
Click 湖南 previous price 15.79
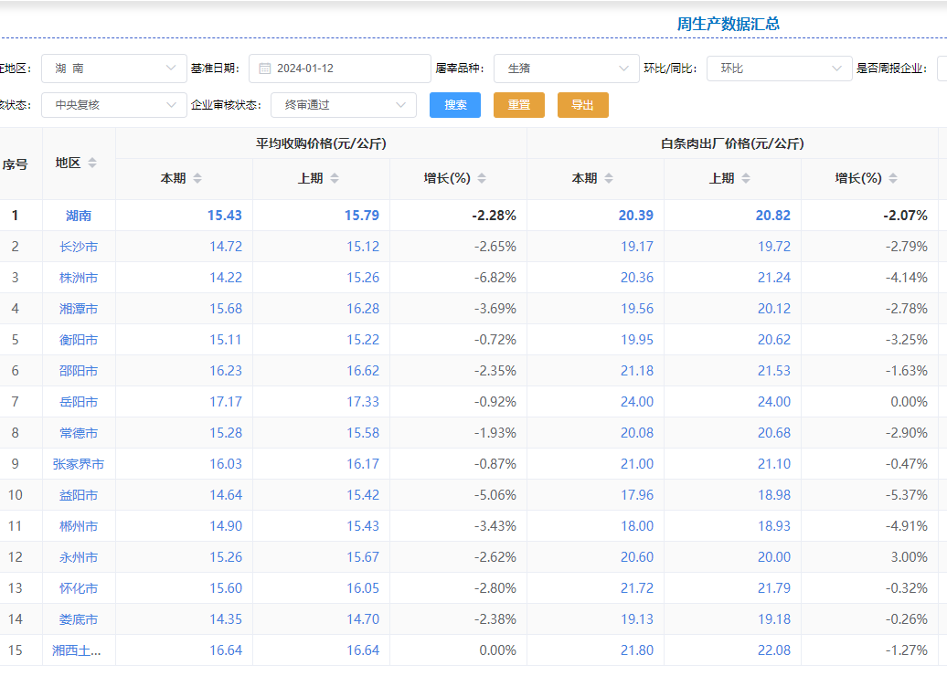click(x=362, y=216)
